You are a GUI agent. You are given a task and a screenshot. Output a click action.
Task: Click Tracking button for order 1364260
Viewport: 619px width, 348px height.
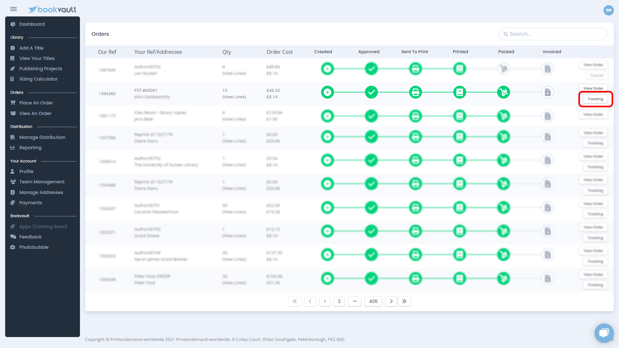click(595, 99)
